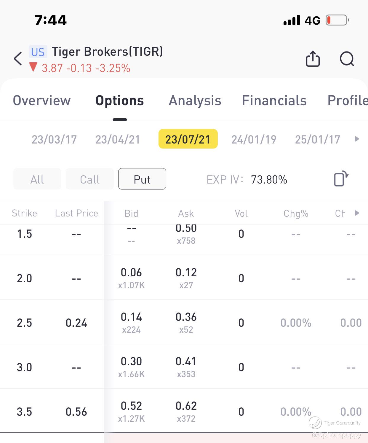Tap the Tiger Community watermark logo
The width and height of the screenshot is (368, 443).
point(315,423)
